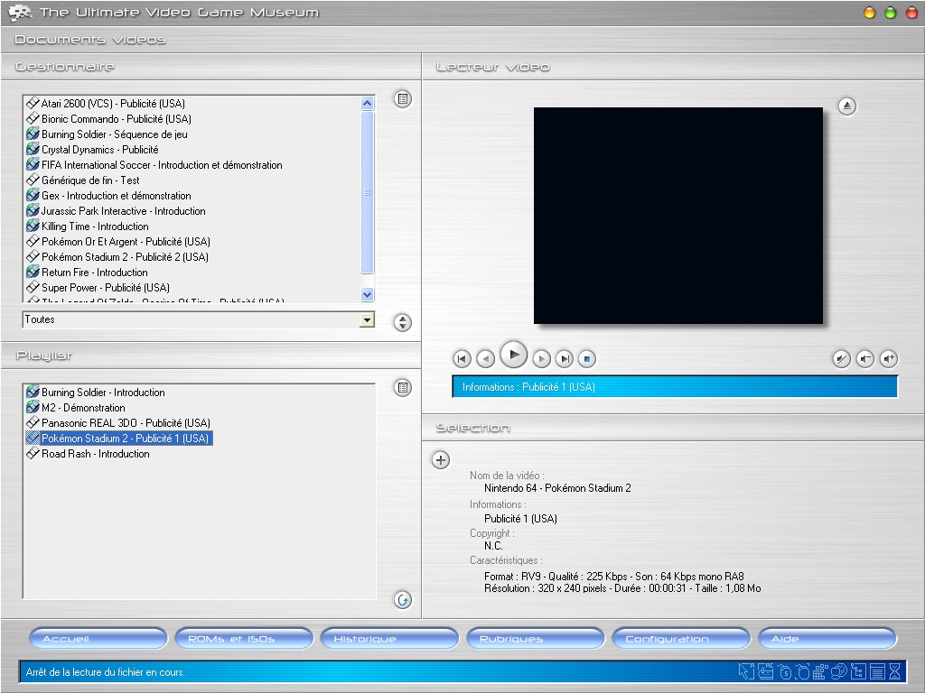Go to the Accueil page
The width and height of the screenshot is (925, 693).
coord(98,638)
